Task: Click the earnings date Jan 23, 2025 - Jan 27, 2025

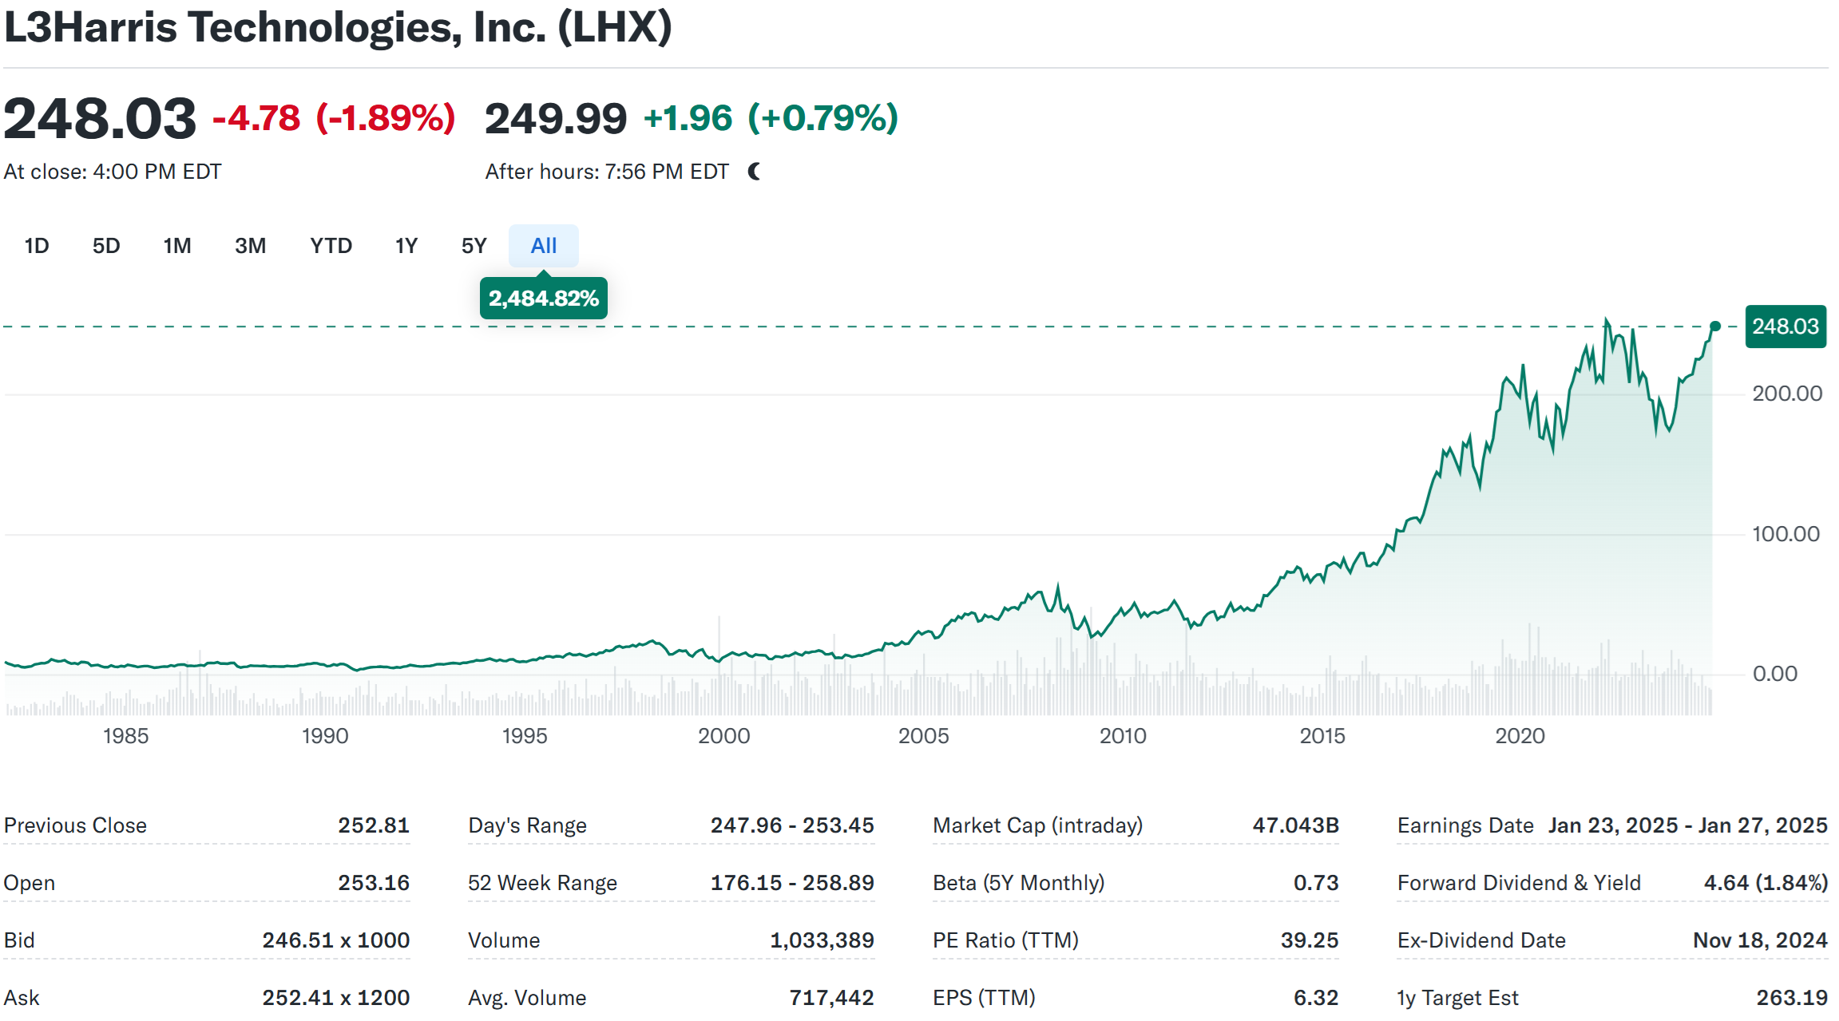Action: 1688,825
